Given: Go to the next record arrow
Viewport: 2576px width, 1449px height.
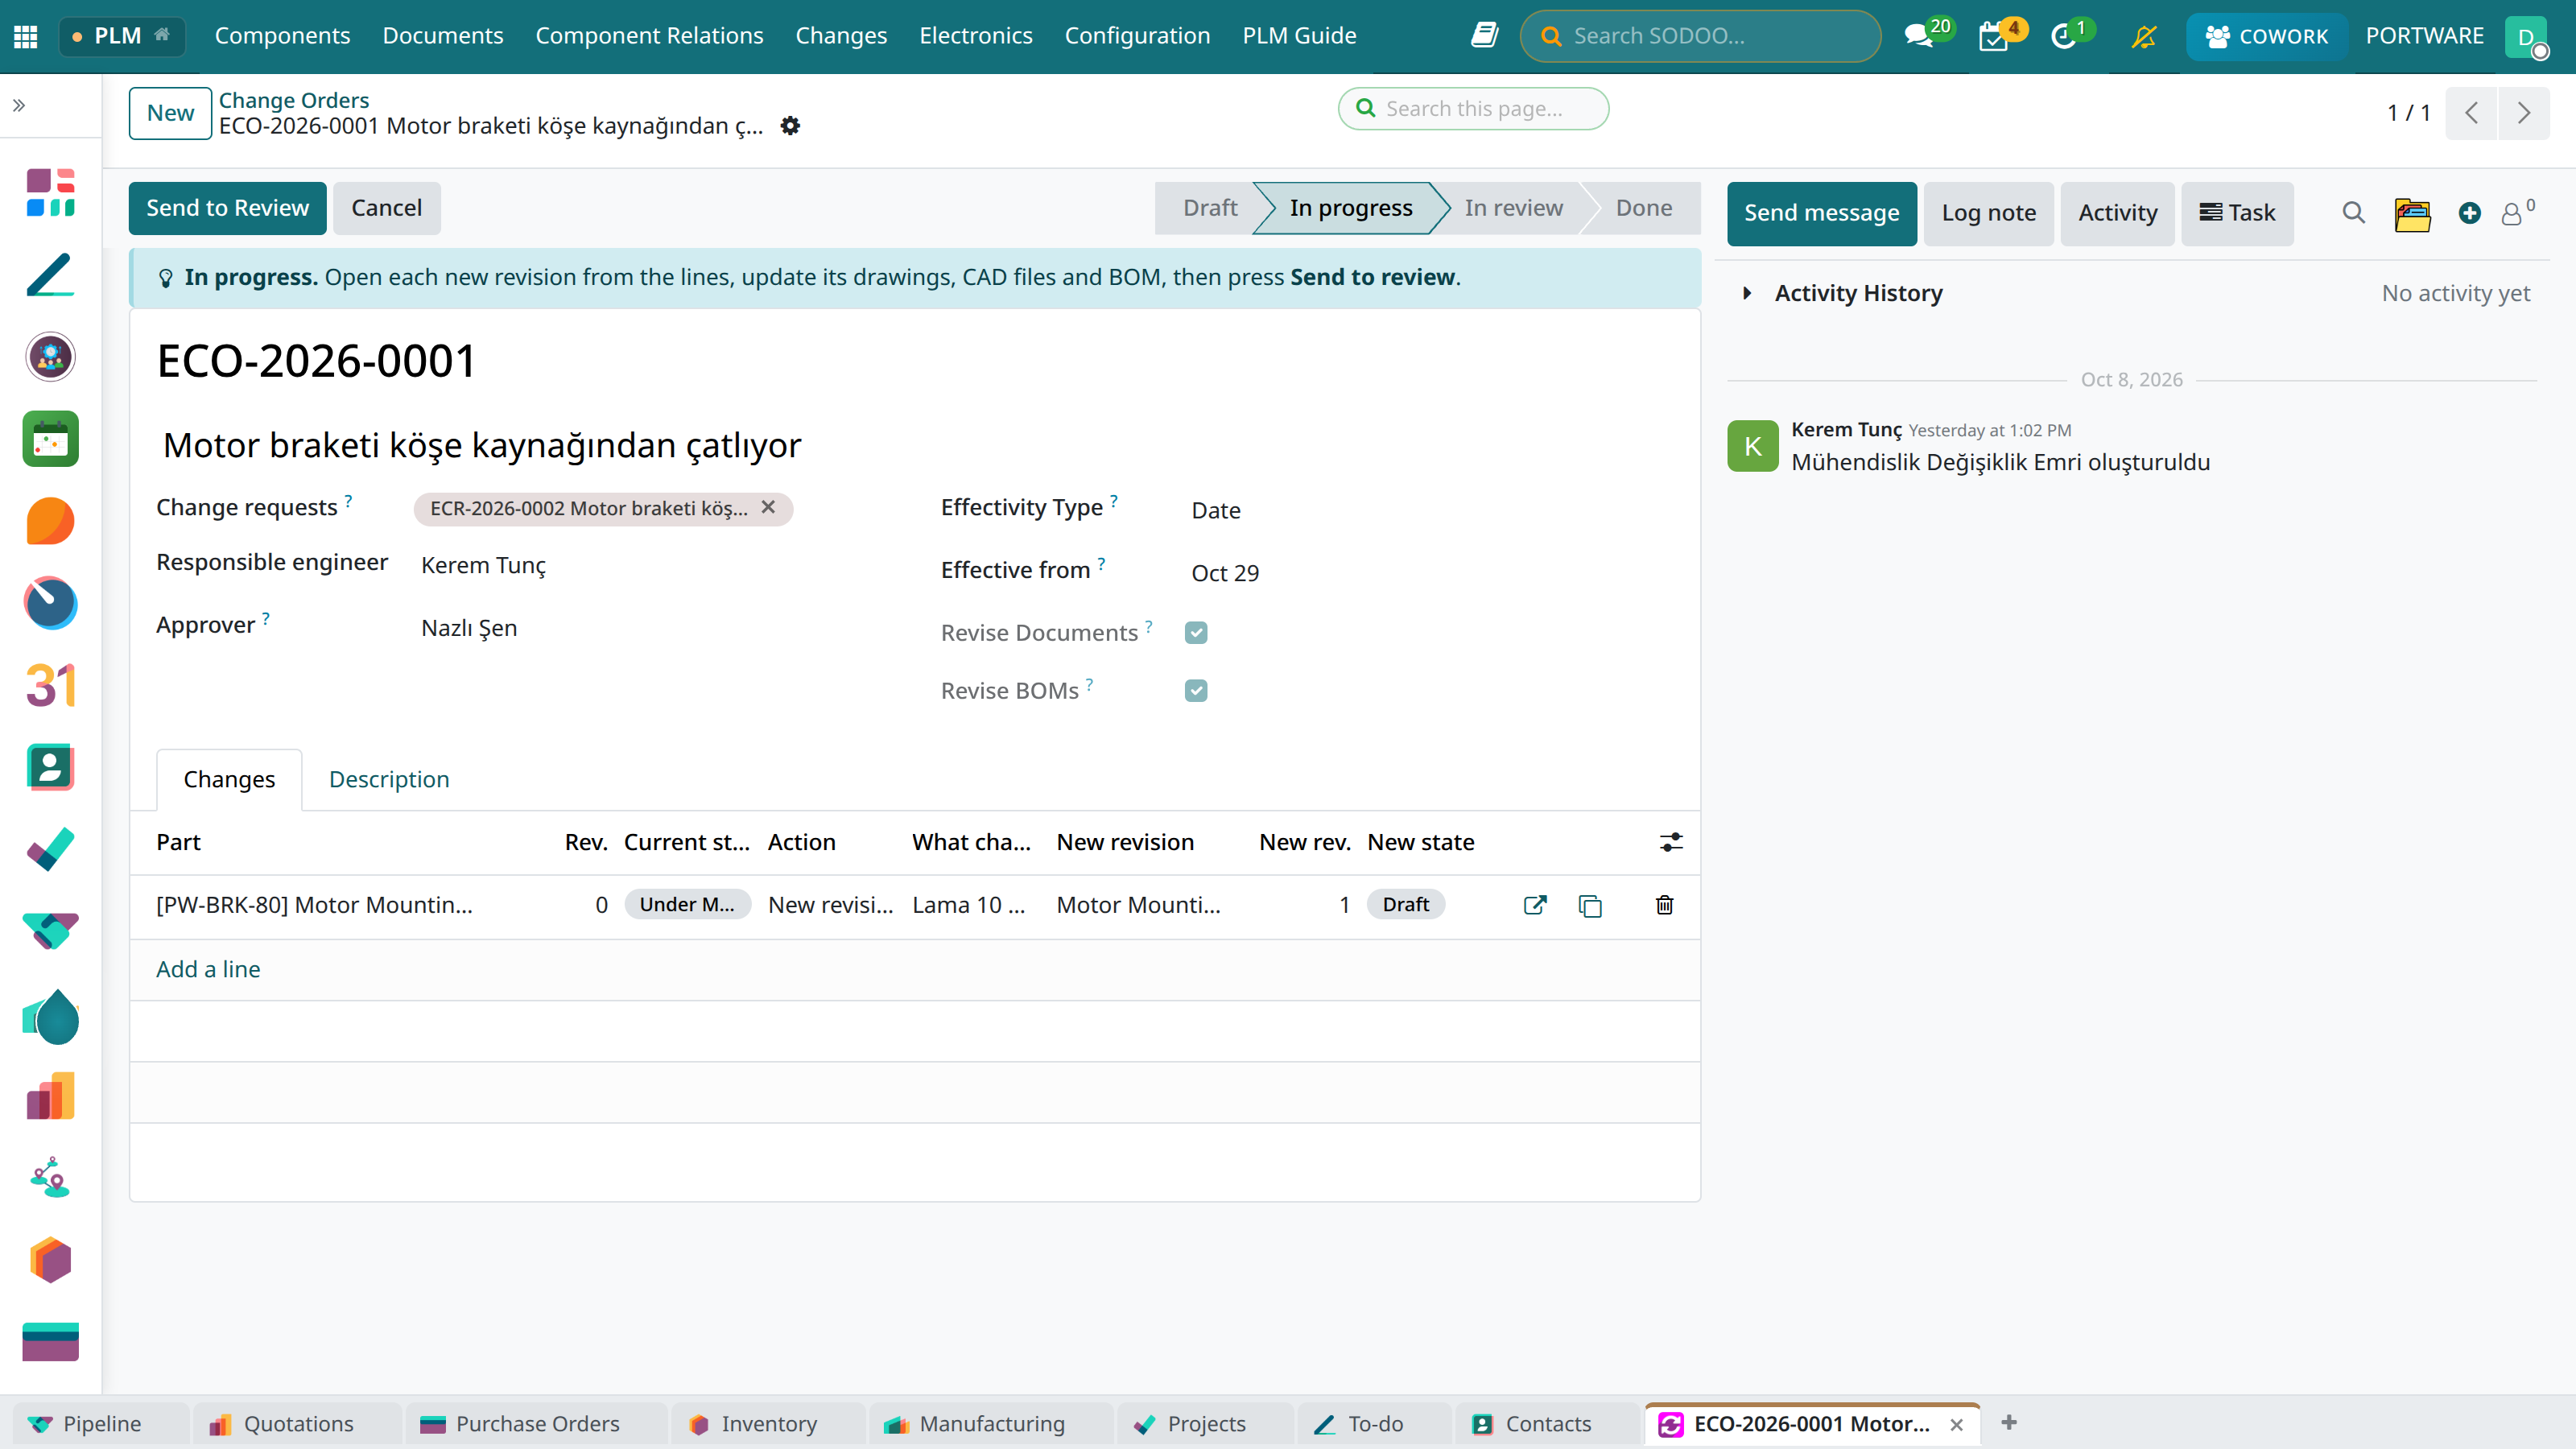Looking at the screenshot, I should [2524, 113].
